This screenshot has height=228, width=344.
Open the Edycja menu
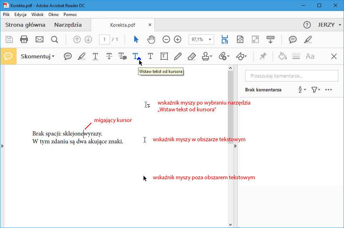pyautogui.click(x=20, y=15)
